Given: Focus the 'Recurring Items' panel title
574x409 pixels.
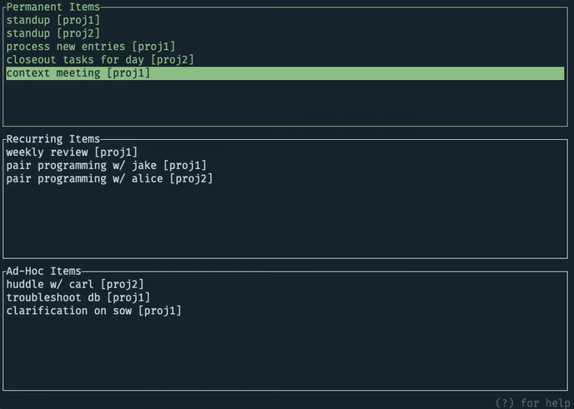Looking at the screenshot, I should [x=53, y=139].
